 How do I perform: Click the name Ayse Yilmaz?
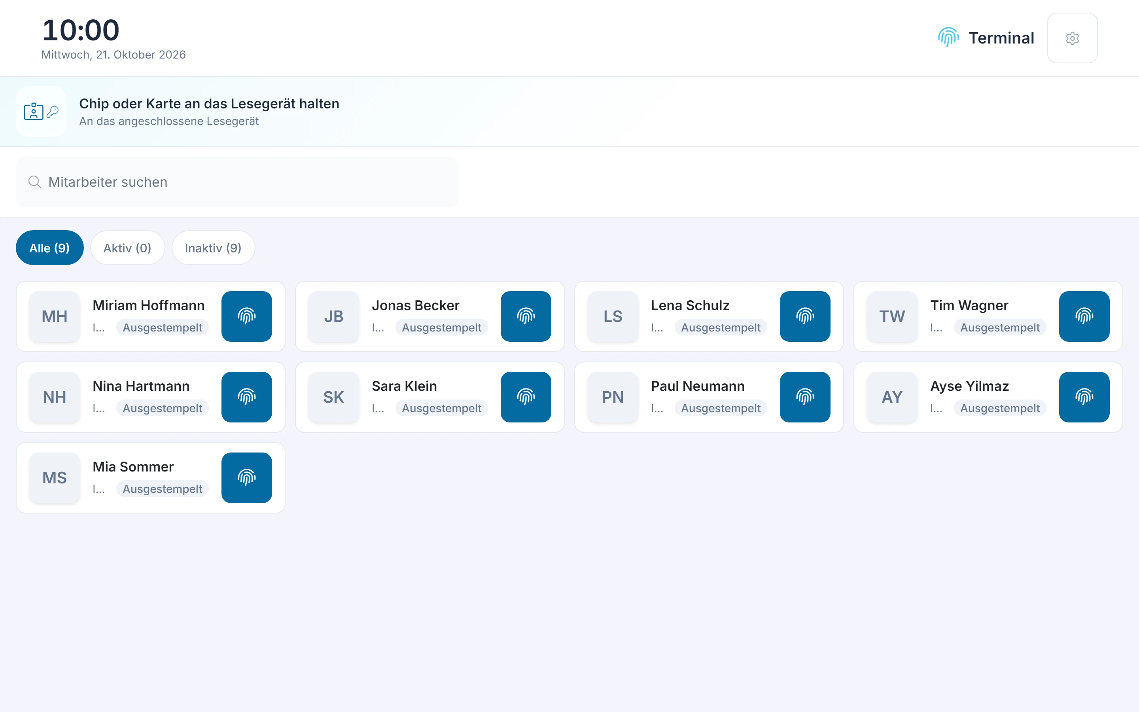[970, 386]
